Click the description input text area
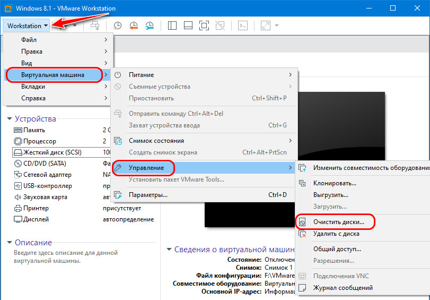430x300 pixels. (x=66, y=256)
